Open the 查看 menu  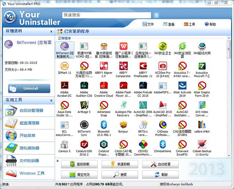coord(168,24)
